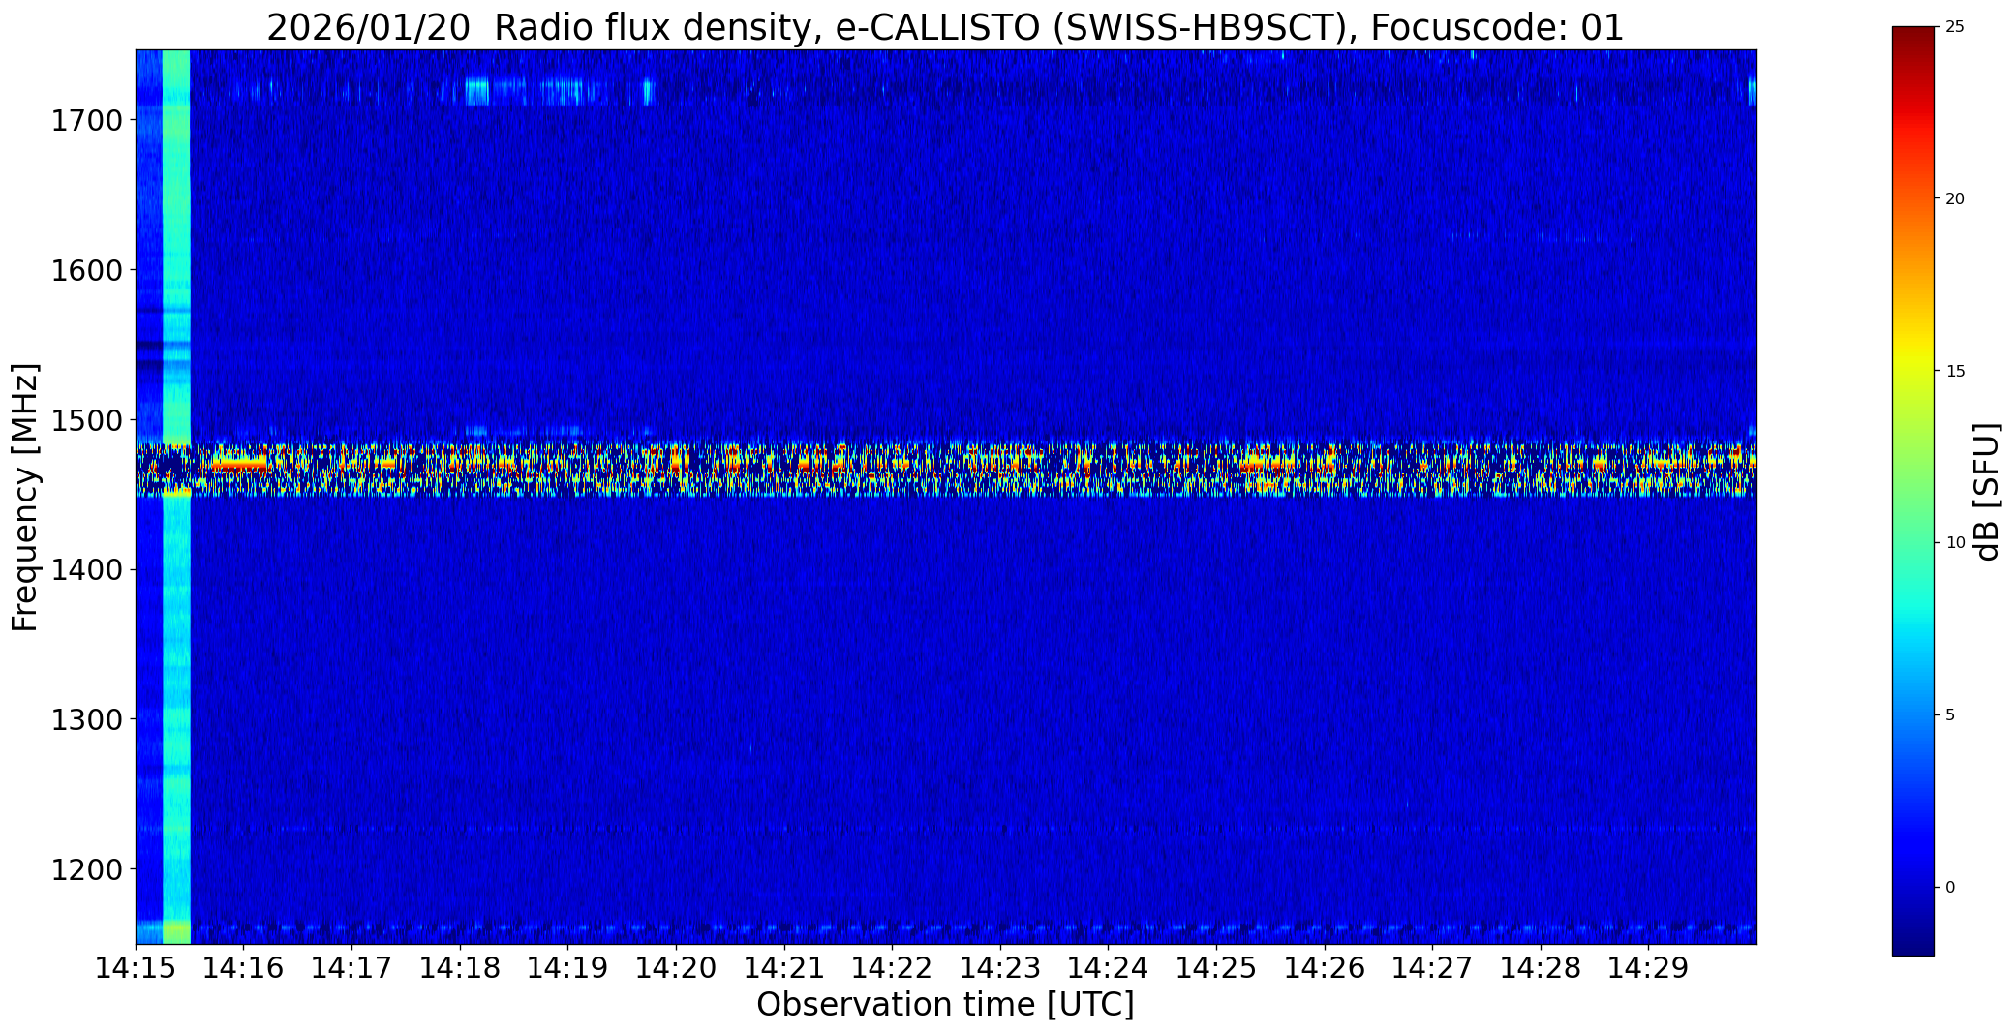The image size is (2016, 1033).
Task: Click the 1700 frequency tick label
Action: point(87,121)
